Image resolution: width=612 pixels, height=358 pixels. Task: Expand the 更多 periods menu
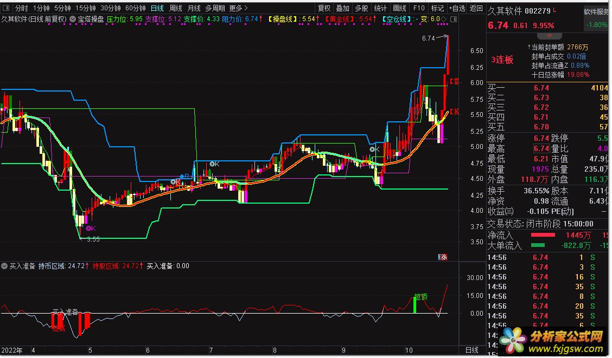pyautogui.click(x=238, y=8)
